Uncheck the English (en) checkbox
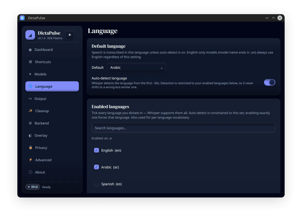This screenshot has width=302, height=218. (96, 150)
